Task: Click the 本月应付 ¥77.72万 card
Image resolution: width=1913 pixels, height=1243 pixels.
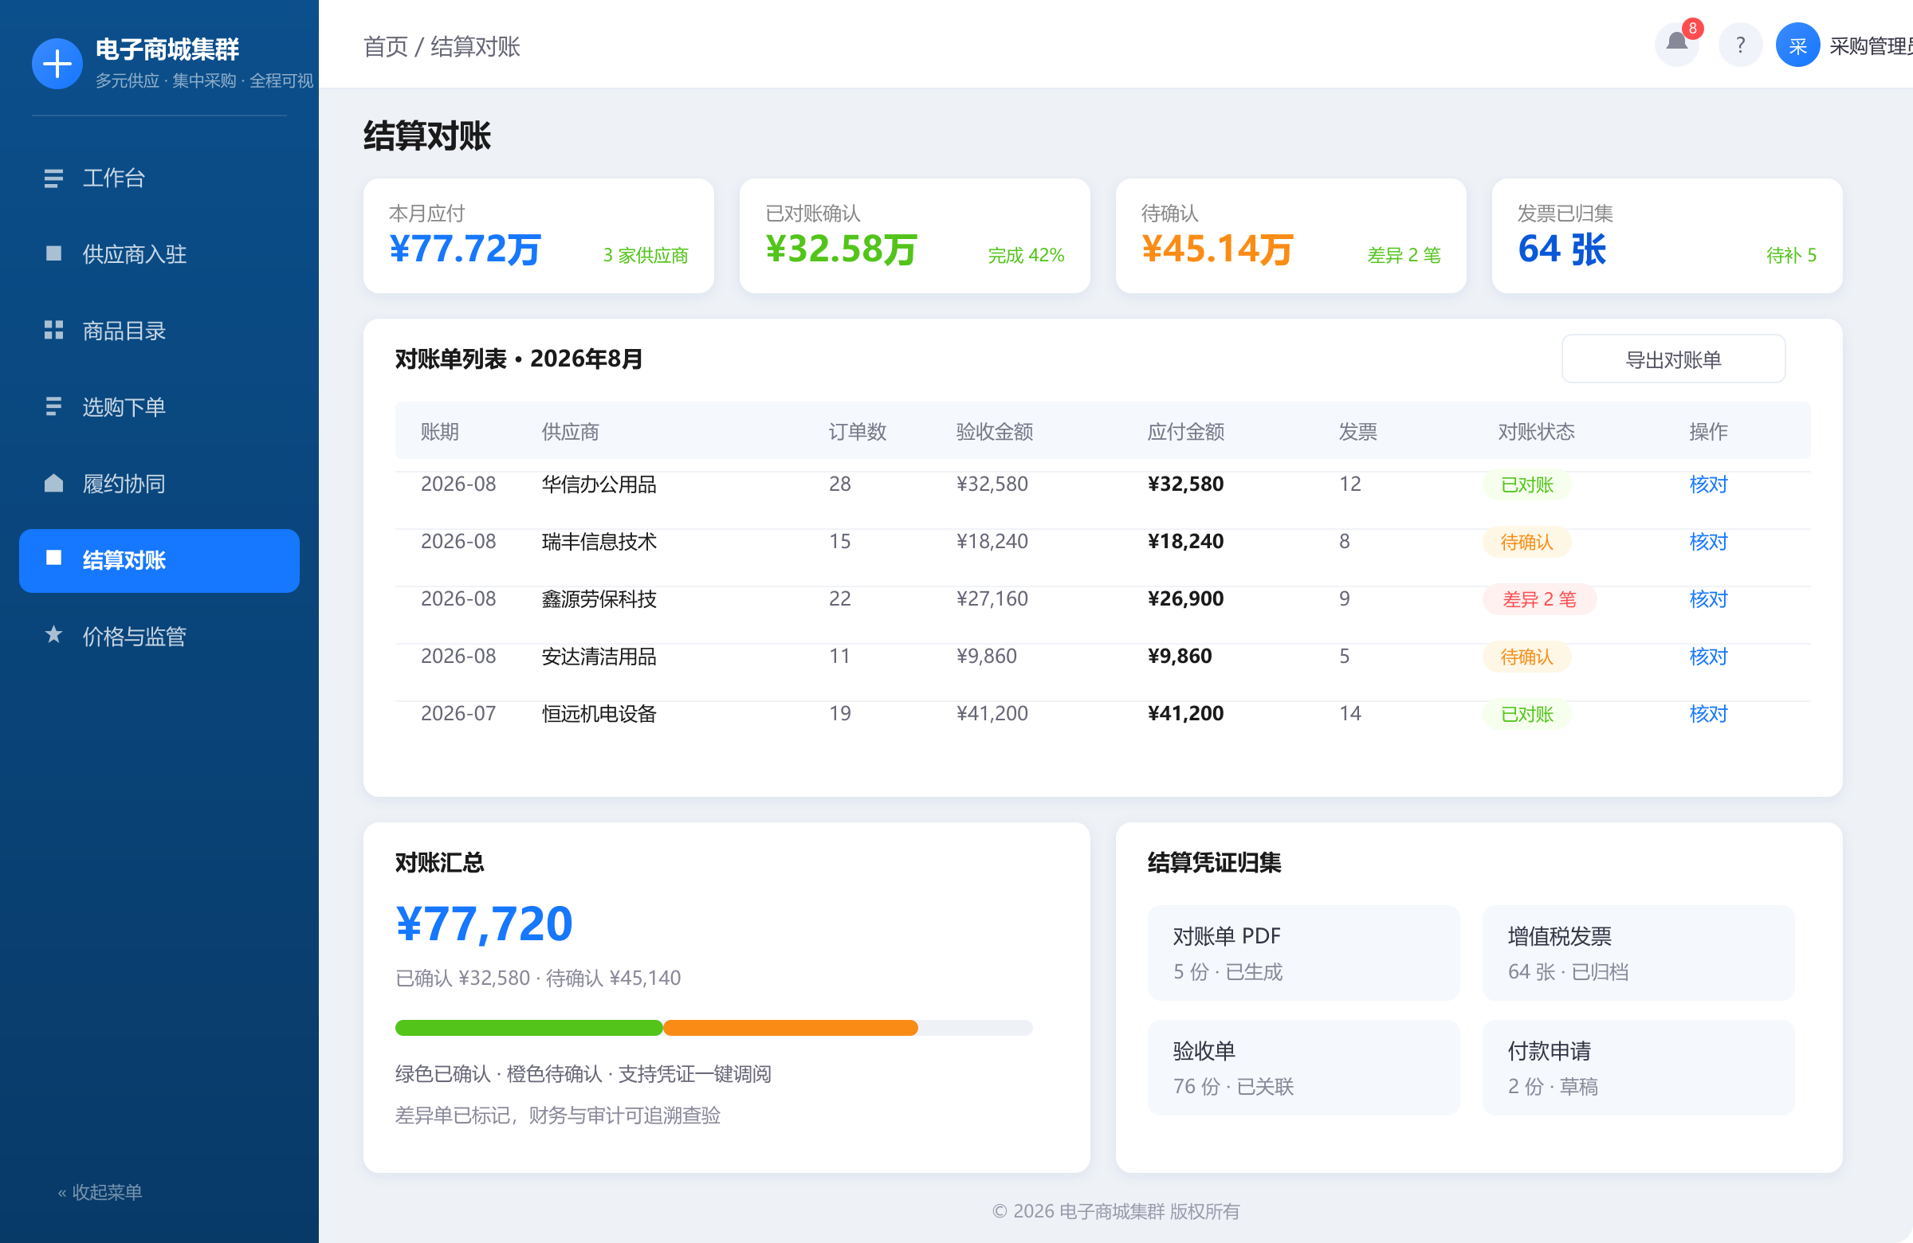Action: point(539,235)
